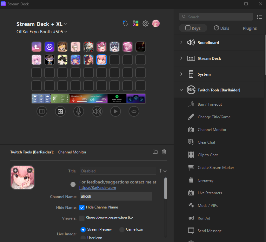Select the yellow-glasses character key
Viewport: 266px width, 242px height.
(x=63, y=47)
